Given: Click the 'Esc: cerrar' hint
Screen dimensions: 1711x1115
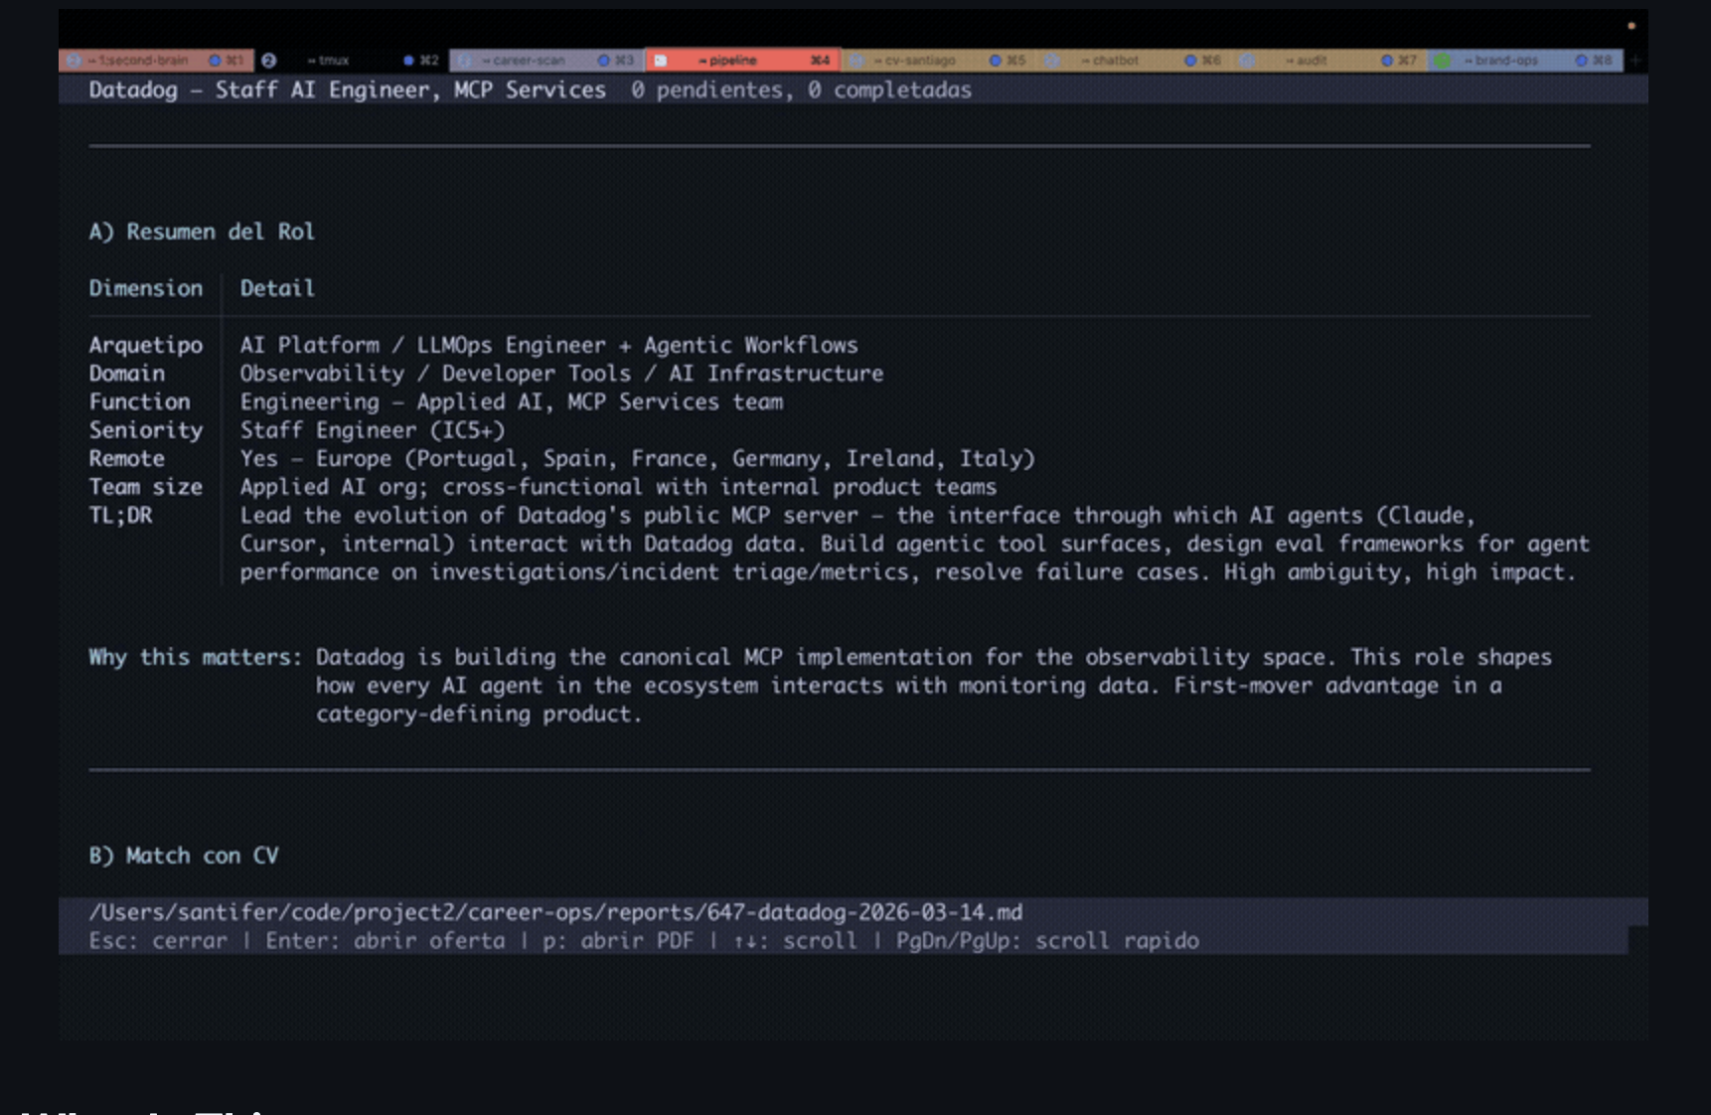Looking at the screenshot, I should [158, 941].
